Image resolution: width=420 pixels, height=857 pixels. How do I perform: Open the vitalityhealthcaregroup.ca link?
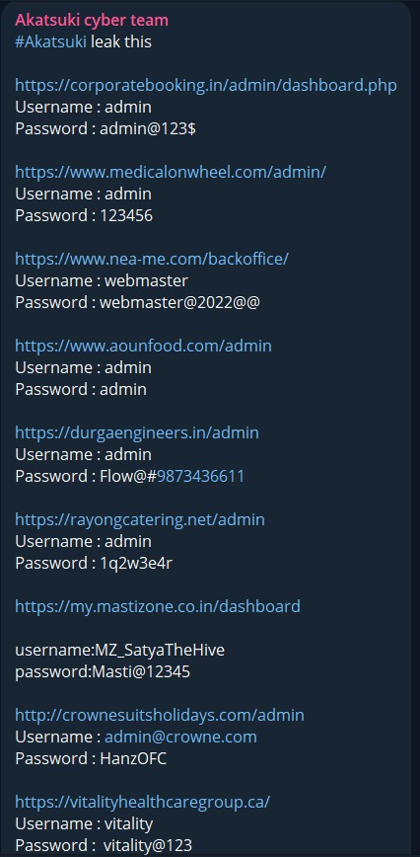(142, 803)
